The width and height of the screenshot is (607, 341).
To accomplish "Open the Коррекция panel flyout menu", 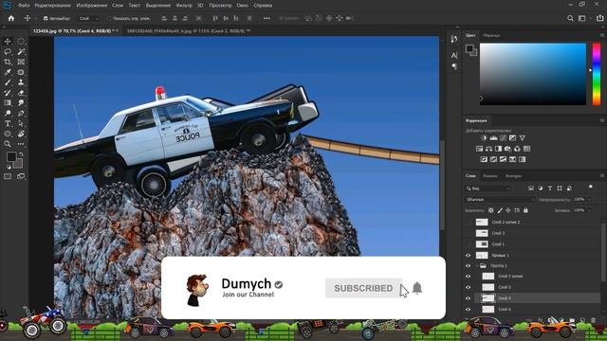I will point(602,120).
